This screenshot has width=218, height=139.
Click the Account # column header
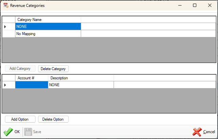point(32,78)
